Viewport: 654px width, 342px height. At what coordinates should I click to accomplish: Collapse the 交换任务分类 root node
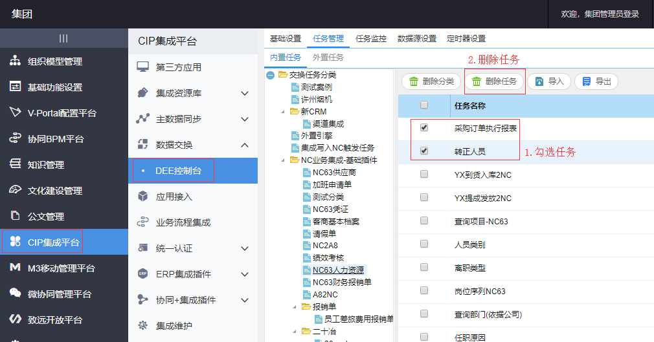[x=270, y=76]
